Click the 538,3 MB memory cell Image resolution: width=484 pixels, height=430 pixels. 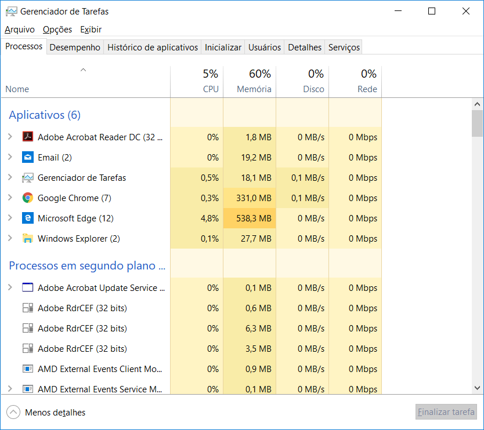coord(250,218)
